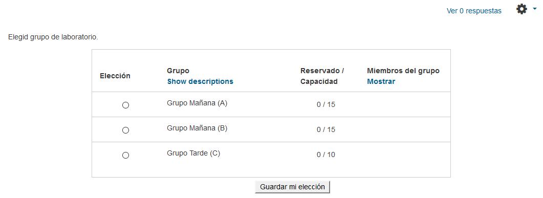543x198 pixels.
Task: Select the Grupo Mañana (B) radio button
Action: (x=126, y=130)
